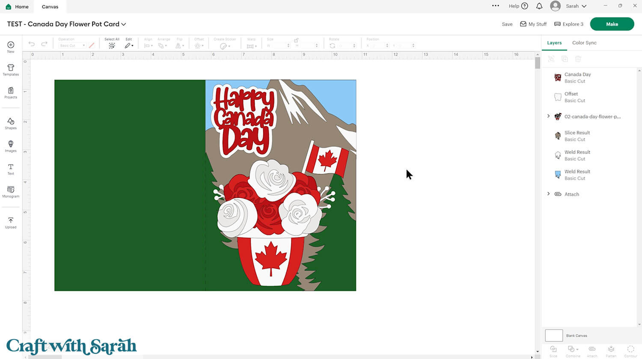
Task: Click the notifications bell icon
Action: coord(539,6)
